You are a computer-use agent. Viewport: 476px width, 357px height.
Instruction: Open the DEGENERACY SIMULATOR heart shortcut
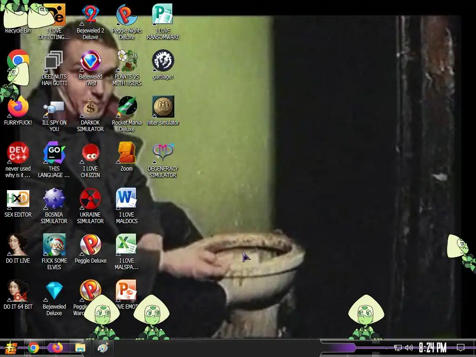click(163, 160)
